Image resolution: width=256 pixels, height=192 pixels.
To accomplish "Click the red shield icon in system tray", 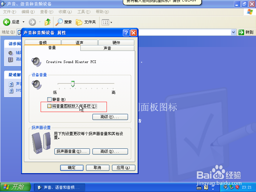I will [x=237, y=188].
